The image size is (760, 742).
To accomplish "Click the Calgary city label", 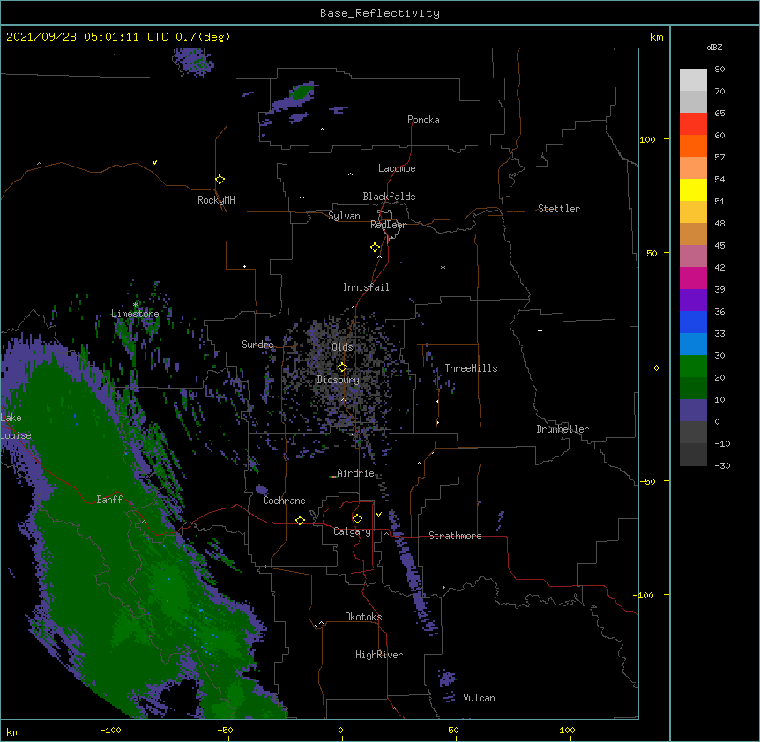I will (x=352, y=531).
